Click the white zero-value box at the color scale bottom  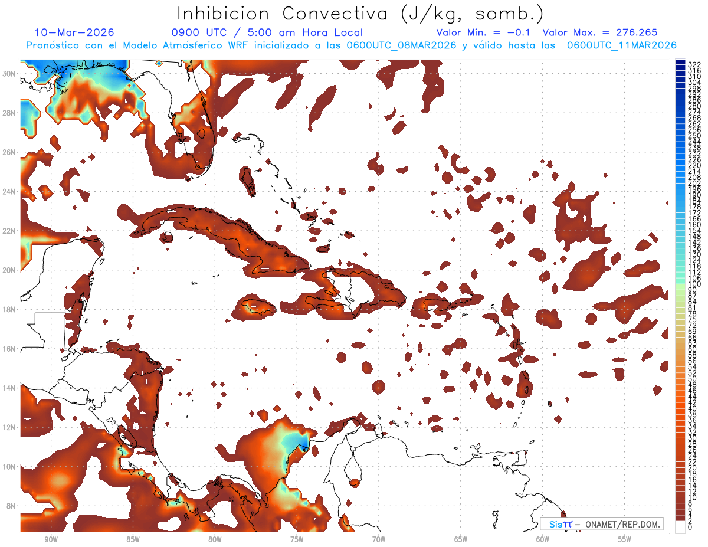681,526
